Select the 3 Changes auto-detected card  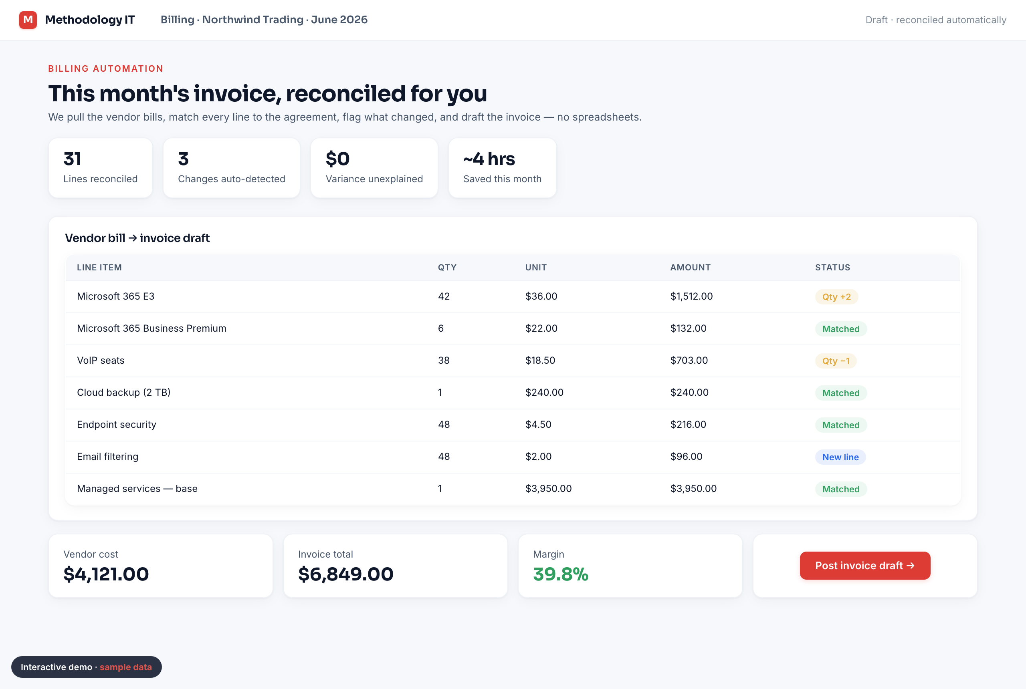click(231, 168)
